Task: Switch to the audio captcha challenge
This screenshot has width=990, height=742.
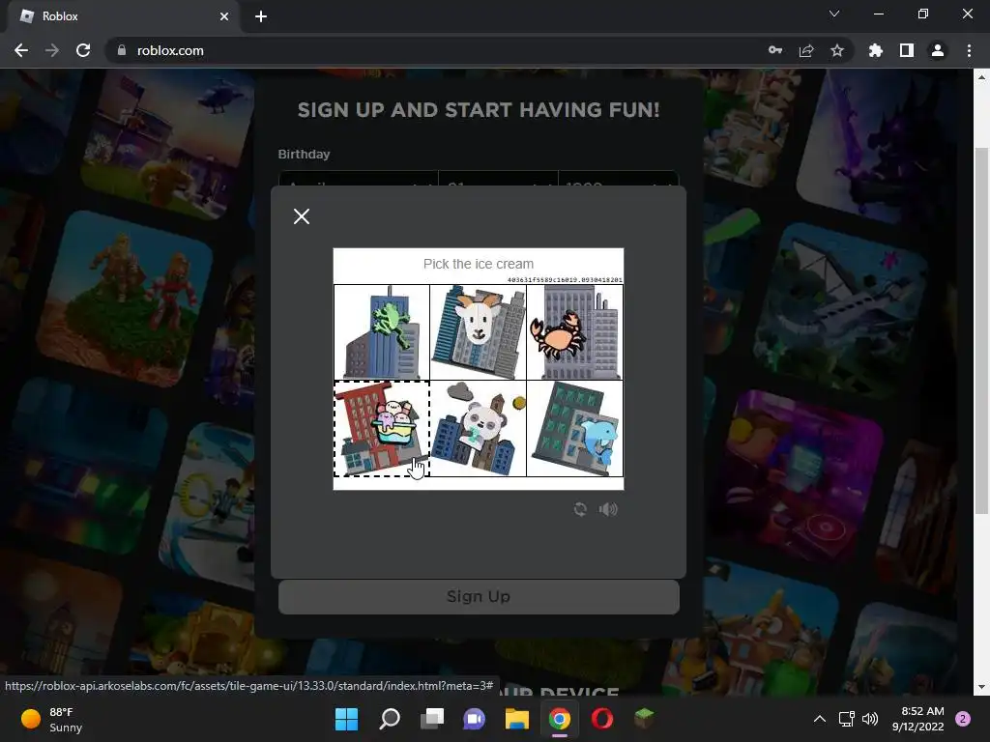Action: coord(608,509)
